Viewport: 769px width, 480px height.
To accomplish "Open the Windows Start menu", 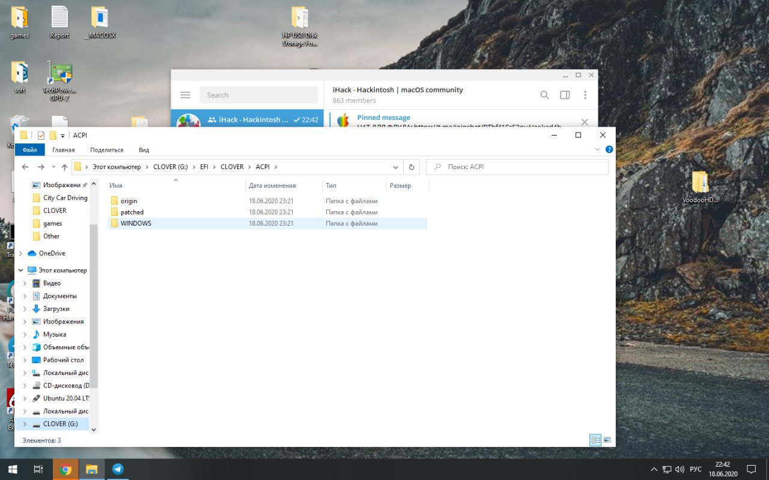I will click(12, 469).
